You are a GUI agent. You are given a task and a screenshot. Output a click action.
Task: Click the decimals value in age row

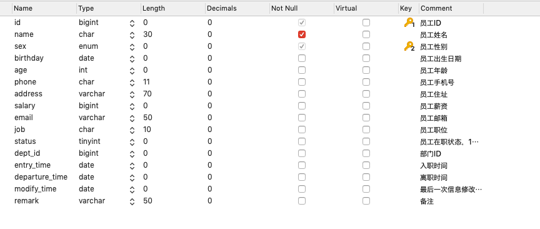click(x=210, y=70)
